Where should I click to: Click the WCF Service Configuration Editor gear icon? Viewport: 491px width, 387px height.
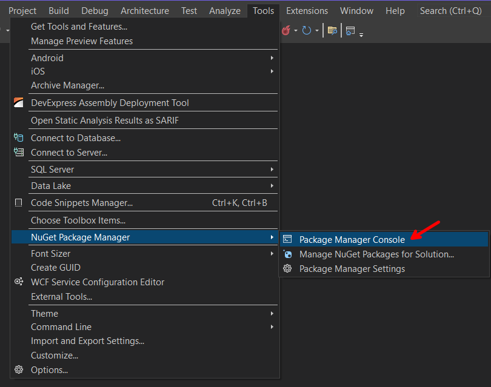coord(19,282)
